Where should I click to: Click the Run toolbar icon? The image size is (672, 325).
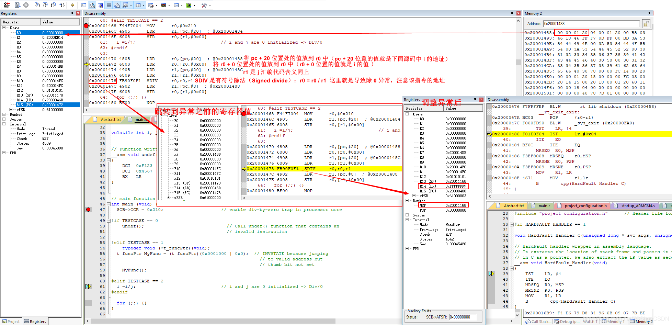click(18, 5)
